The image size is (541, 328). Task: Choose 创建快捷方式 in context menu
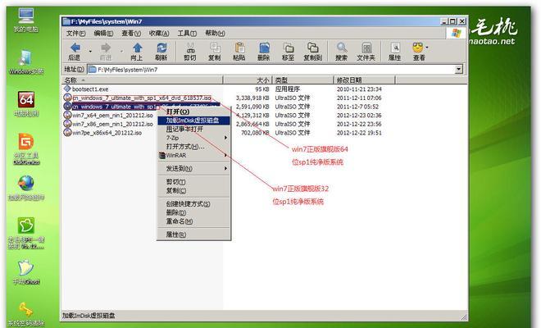[x=193, y=203]
